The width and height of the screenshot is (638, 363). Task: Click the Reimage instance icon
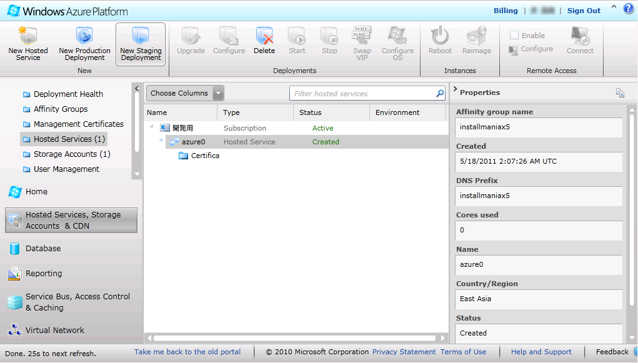(x=476, y=41)
